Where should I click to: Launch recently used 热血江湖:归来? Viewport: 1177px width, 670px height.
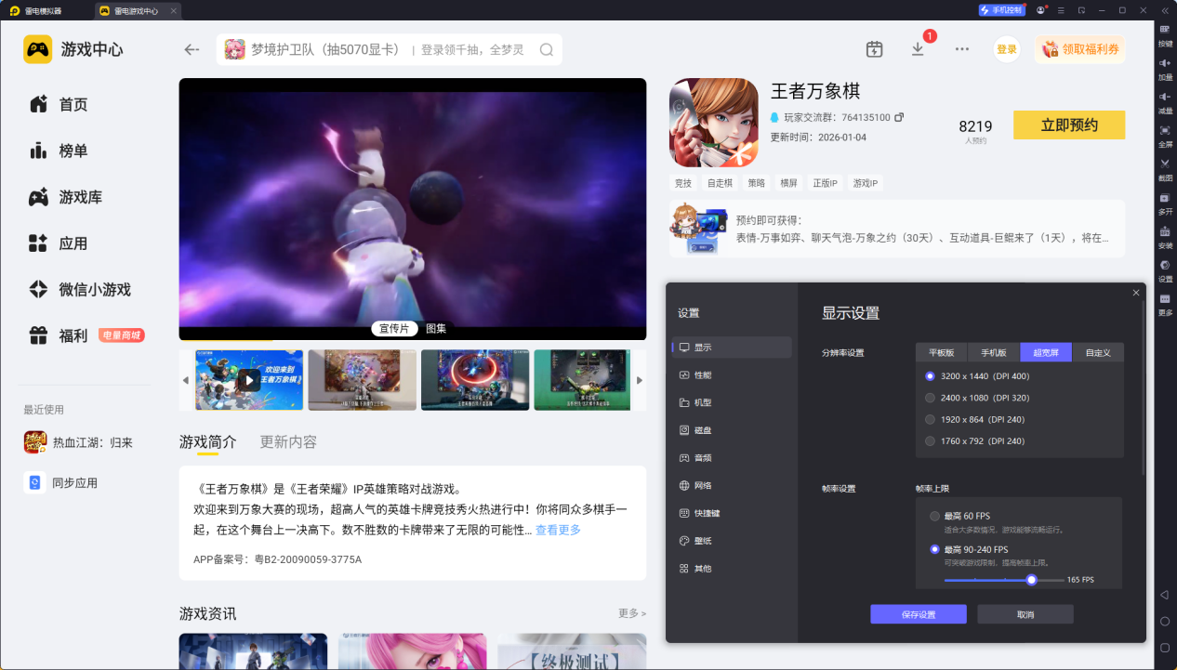(78, 442)
